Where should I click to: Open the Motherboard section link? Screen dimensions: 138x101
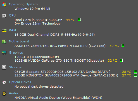[19, 41]
